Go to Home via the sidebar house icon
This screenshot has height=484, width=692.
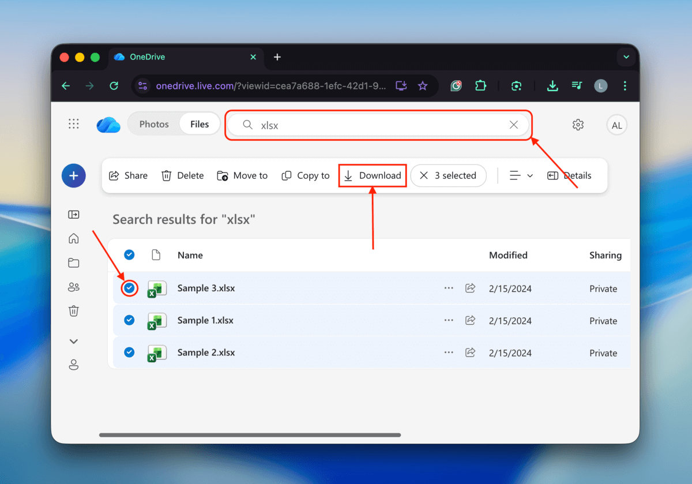pyautogui.click(x=73, y=238)
